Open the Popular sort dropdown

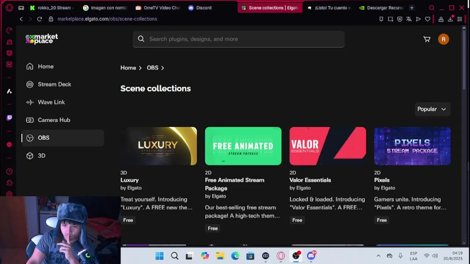pos(432,109)
